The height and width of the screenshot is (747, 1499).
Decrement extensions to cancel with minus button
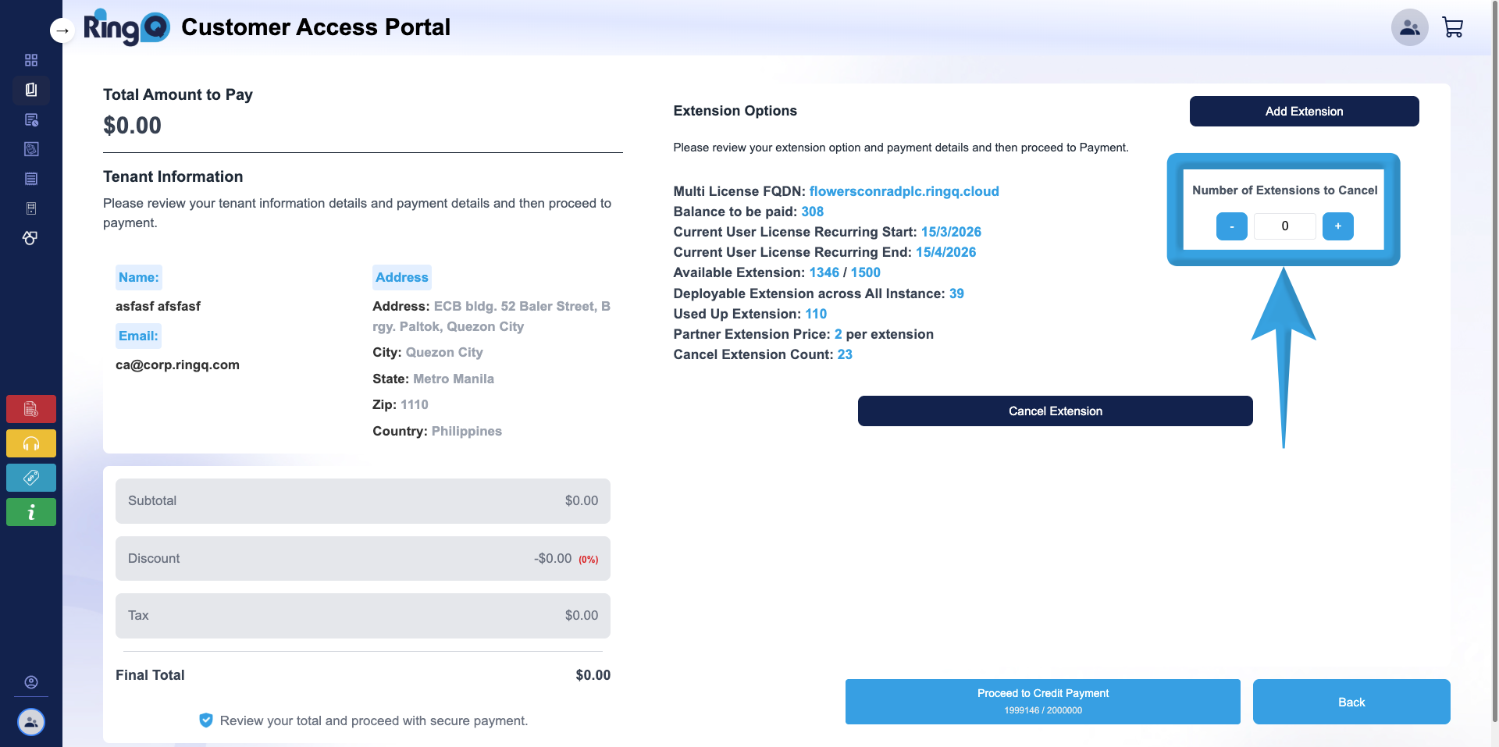[x=1230, y=226]
